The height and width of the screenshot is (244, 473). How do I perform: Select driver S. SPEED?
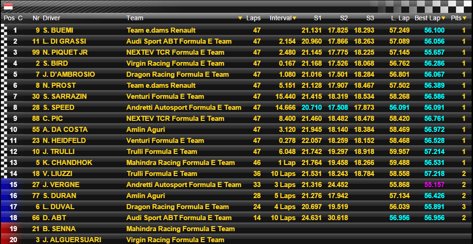pyautogui.click(x=58, y=108)
